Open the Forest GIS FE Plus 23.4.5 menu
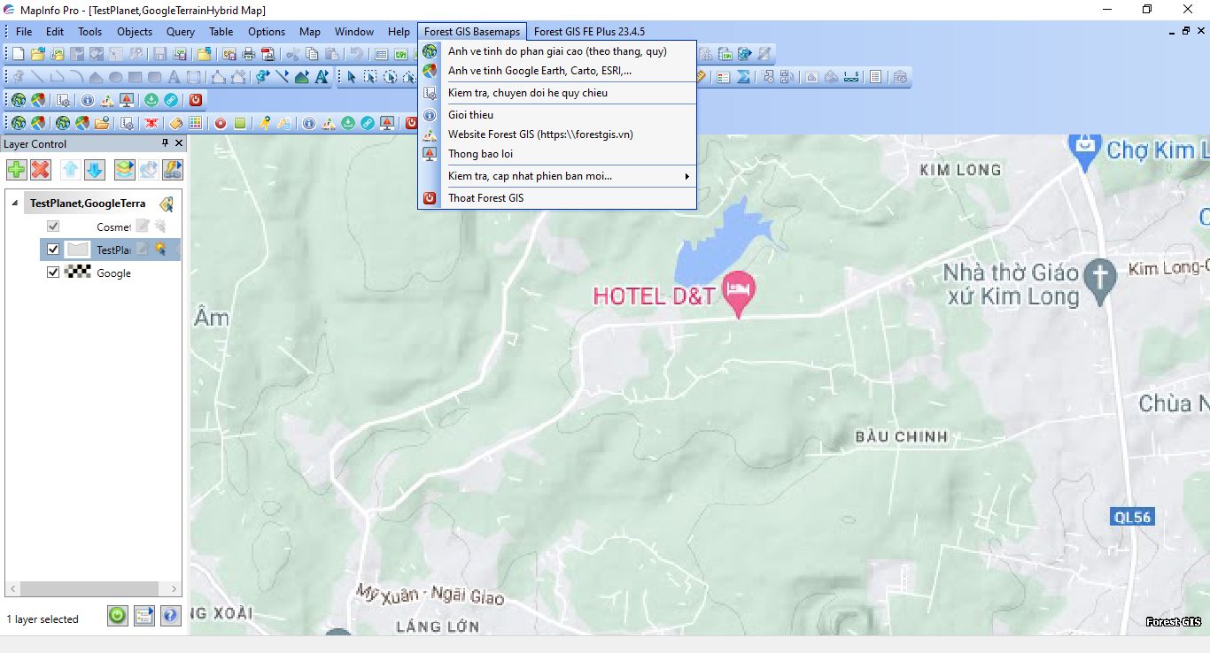The height and width of the screenshot is (653, 1210). [589, 32]
